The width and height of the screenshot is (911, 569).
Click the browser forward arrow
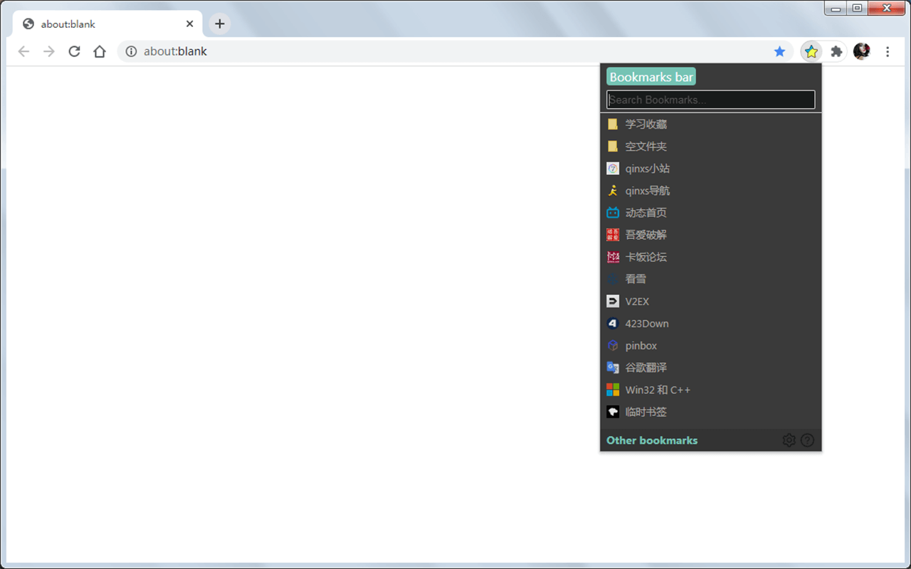[x=48, y=51]
